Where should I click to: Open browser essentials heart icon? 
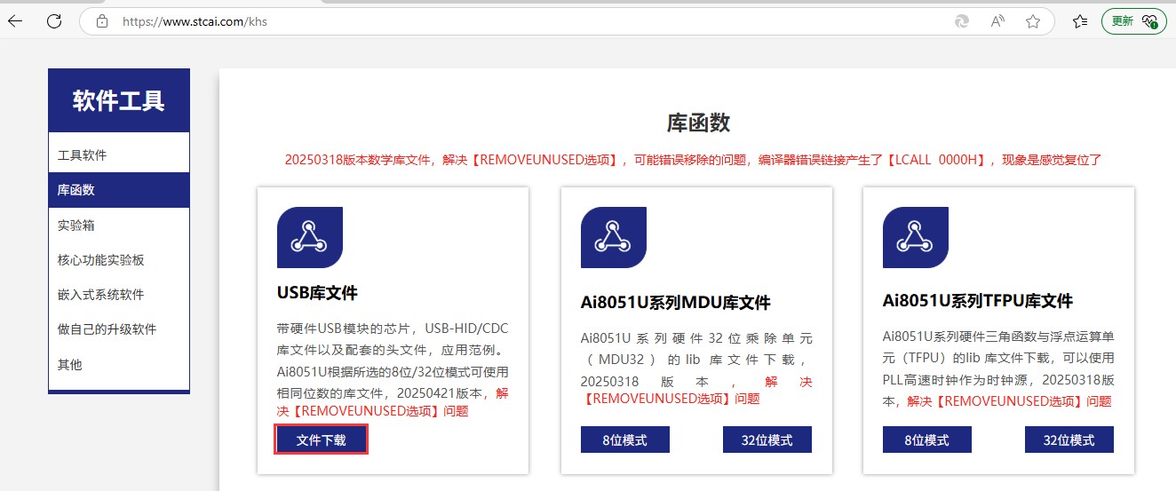click(x=1150, y=21)
